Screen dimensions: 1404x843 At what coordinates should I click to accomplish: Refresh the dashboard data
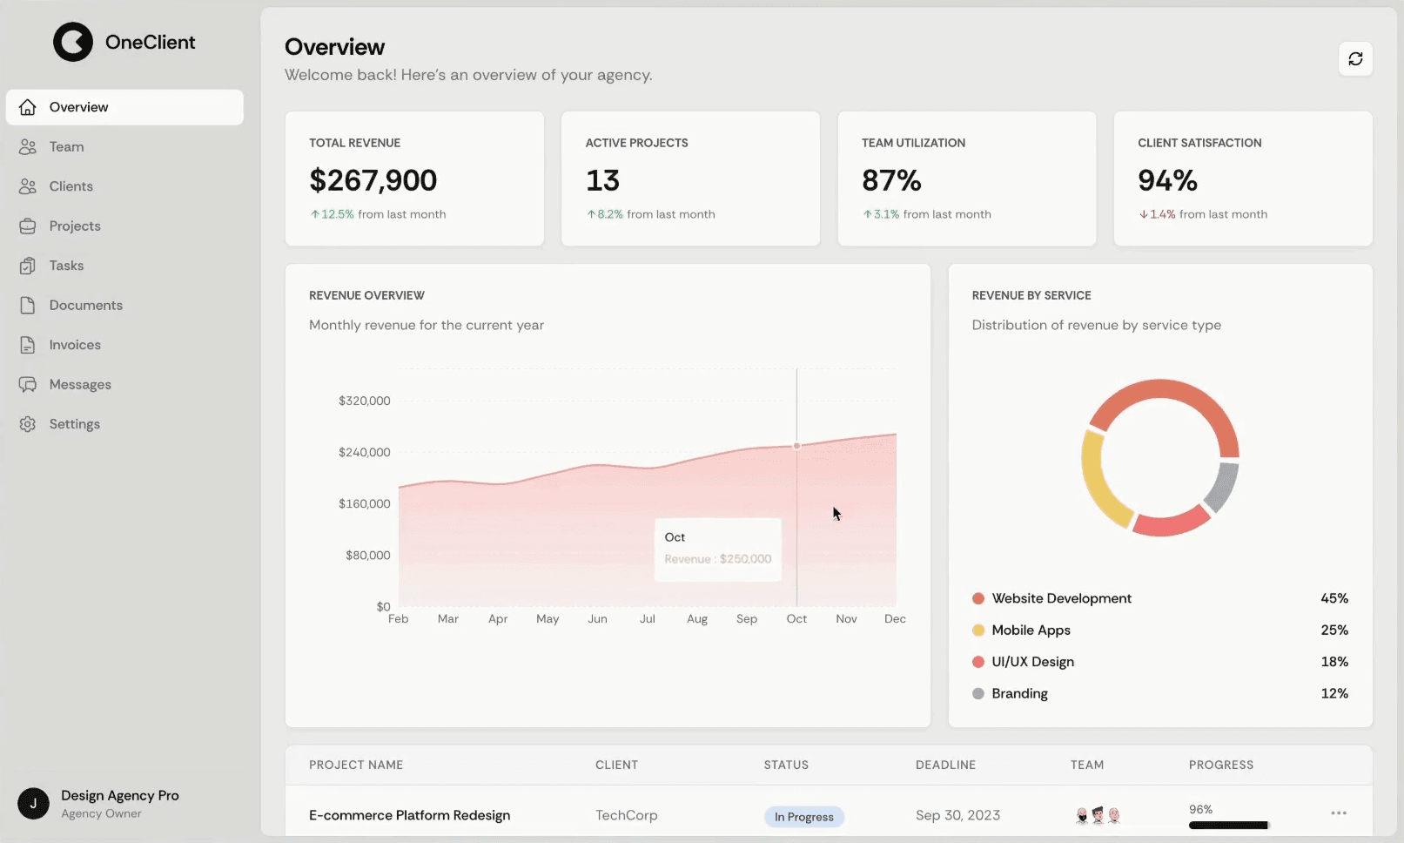coord(1355,58)
